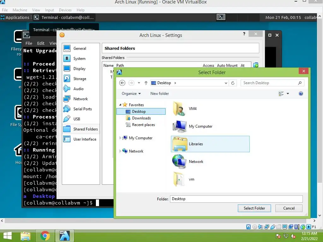This screenshot has height=242, width=323.
Task: Click the Desktop breadcrumb chevron
Action: pyautogui.click(x=175, y=83)
